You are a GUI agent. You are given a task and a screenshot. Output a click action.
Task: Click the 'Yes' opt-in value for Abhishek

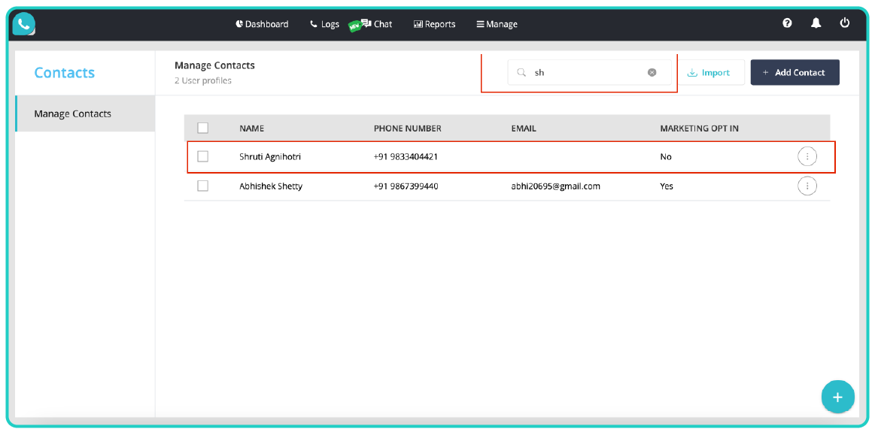[667, 186]
